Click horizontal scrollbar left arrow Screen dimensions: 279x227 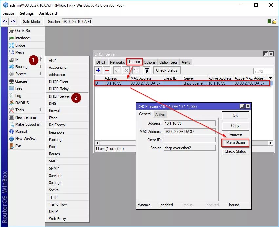click(97, 143)
